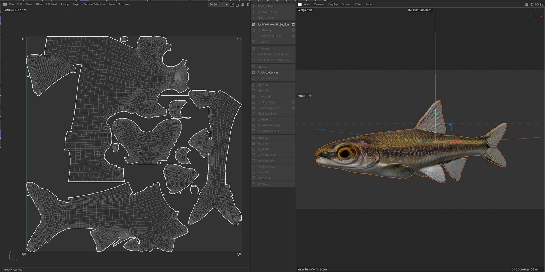Click the UV editor pan hand icon
Image resolution: width=545 pixels, height=272 pixels.
pyautogui.click(x=242, y=4)
